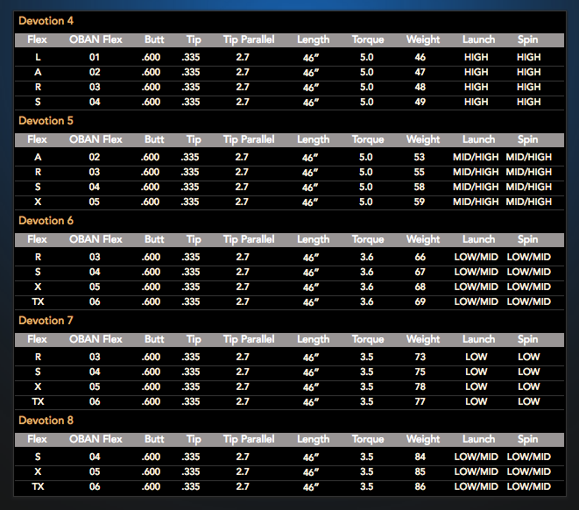Screen dimensions: 579x510
Task: Click weight 55 in Devotion 5
Action: pos(419,172)
